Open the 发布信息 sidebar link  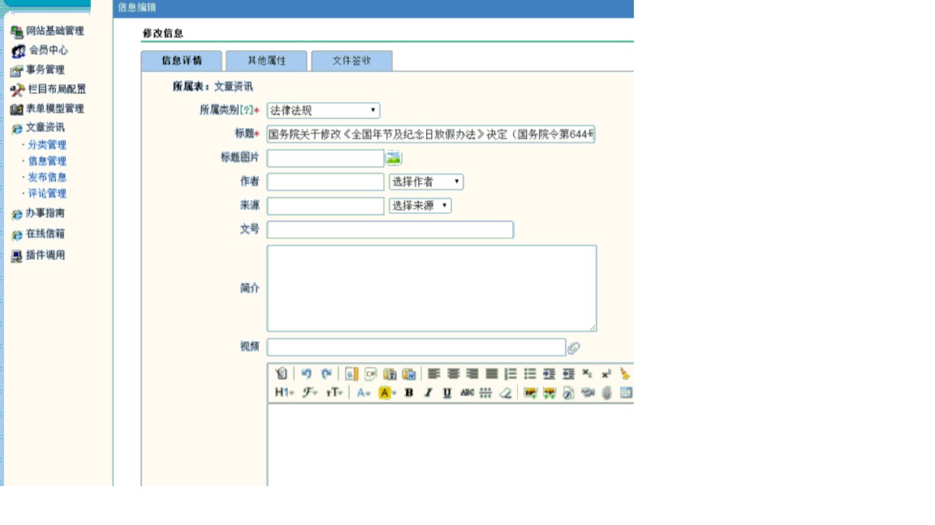(47, 177)
